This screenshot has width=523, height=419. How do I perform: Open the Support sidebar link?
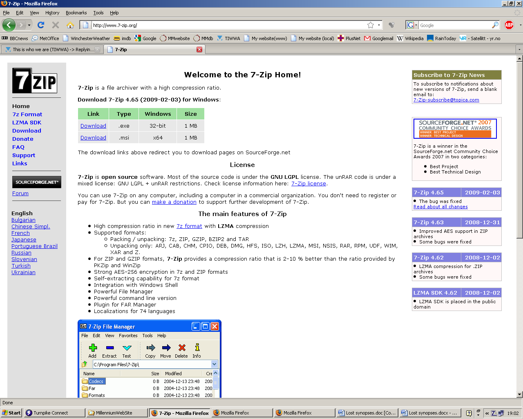pyautogui.click(x=24, y=155)
